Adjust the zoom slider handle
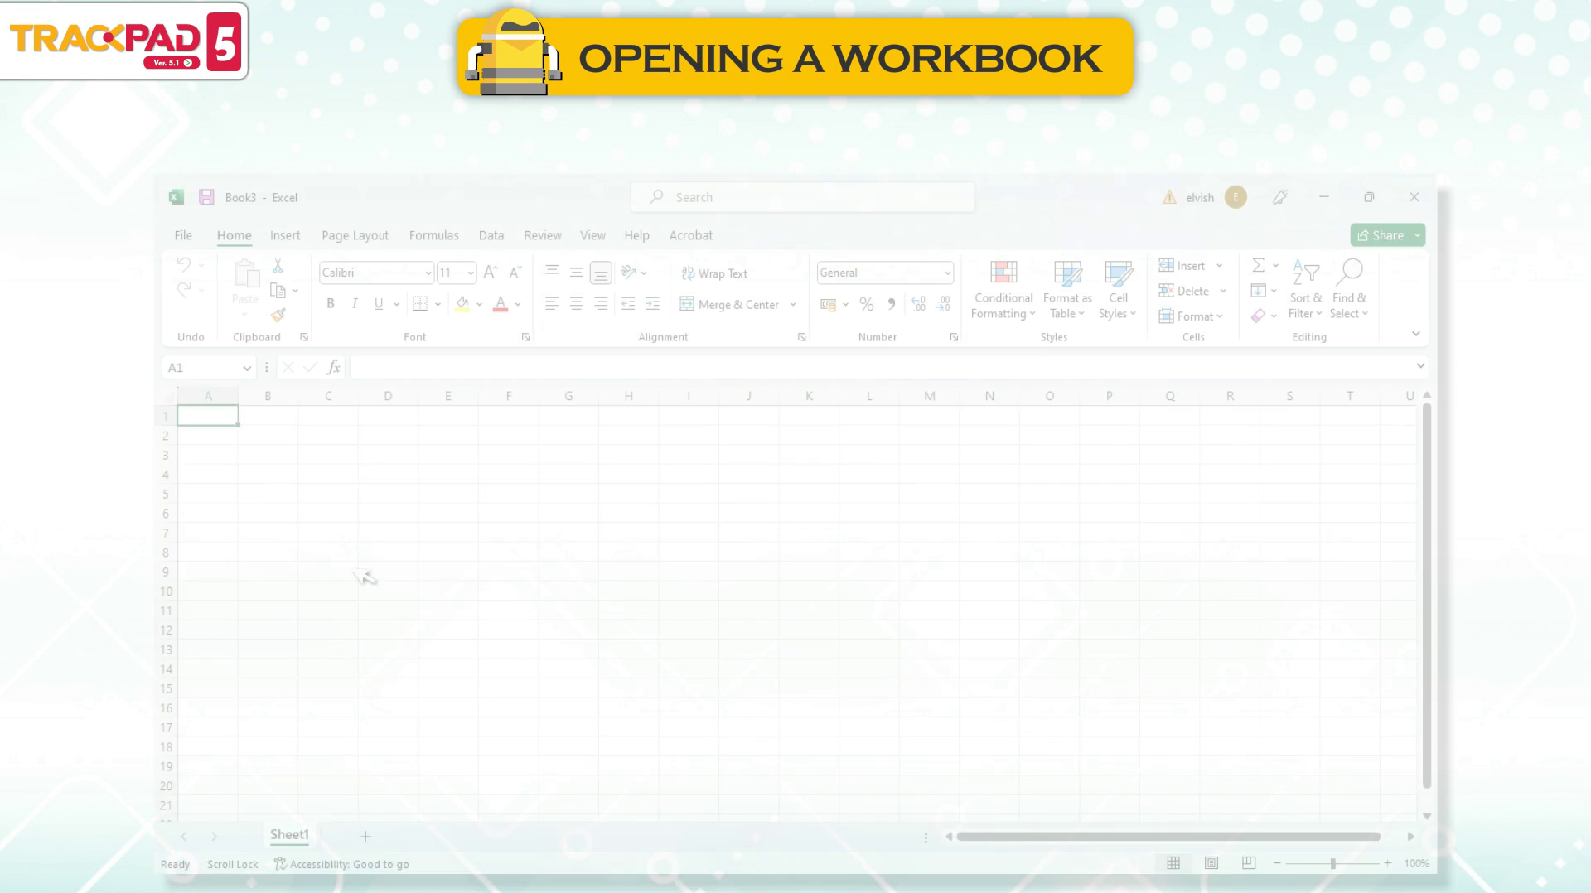1591x893 pixels. (1332, 863)
